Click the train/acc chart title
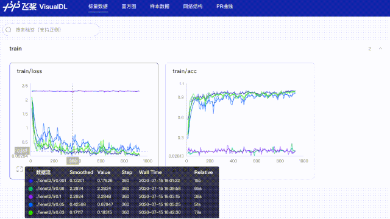Image resolution: width=390 pixels, height=219 pixels. click(x=185, y=71)
